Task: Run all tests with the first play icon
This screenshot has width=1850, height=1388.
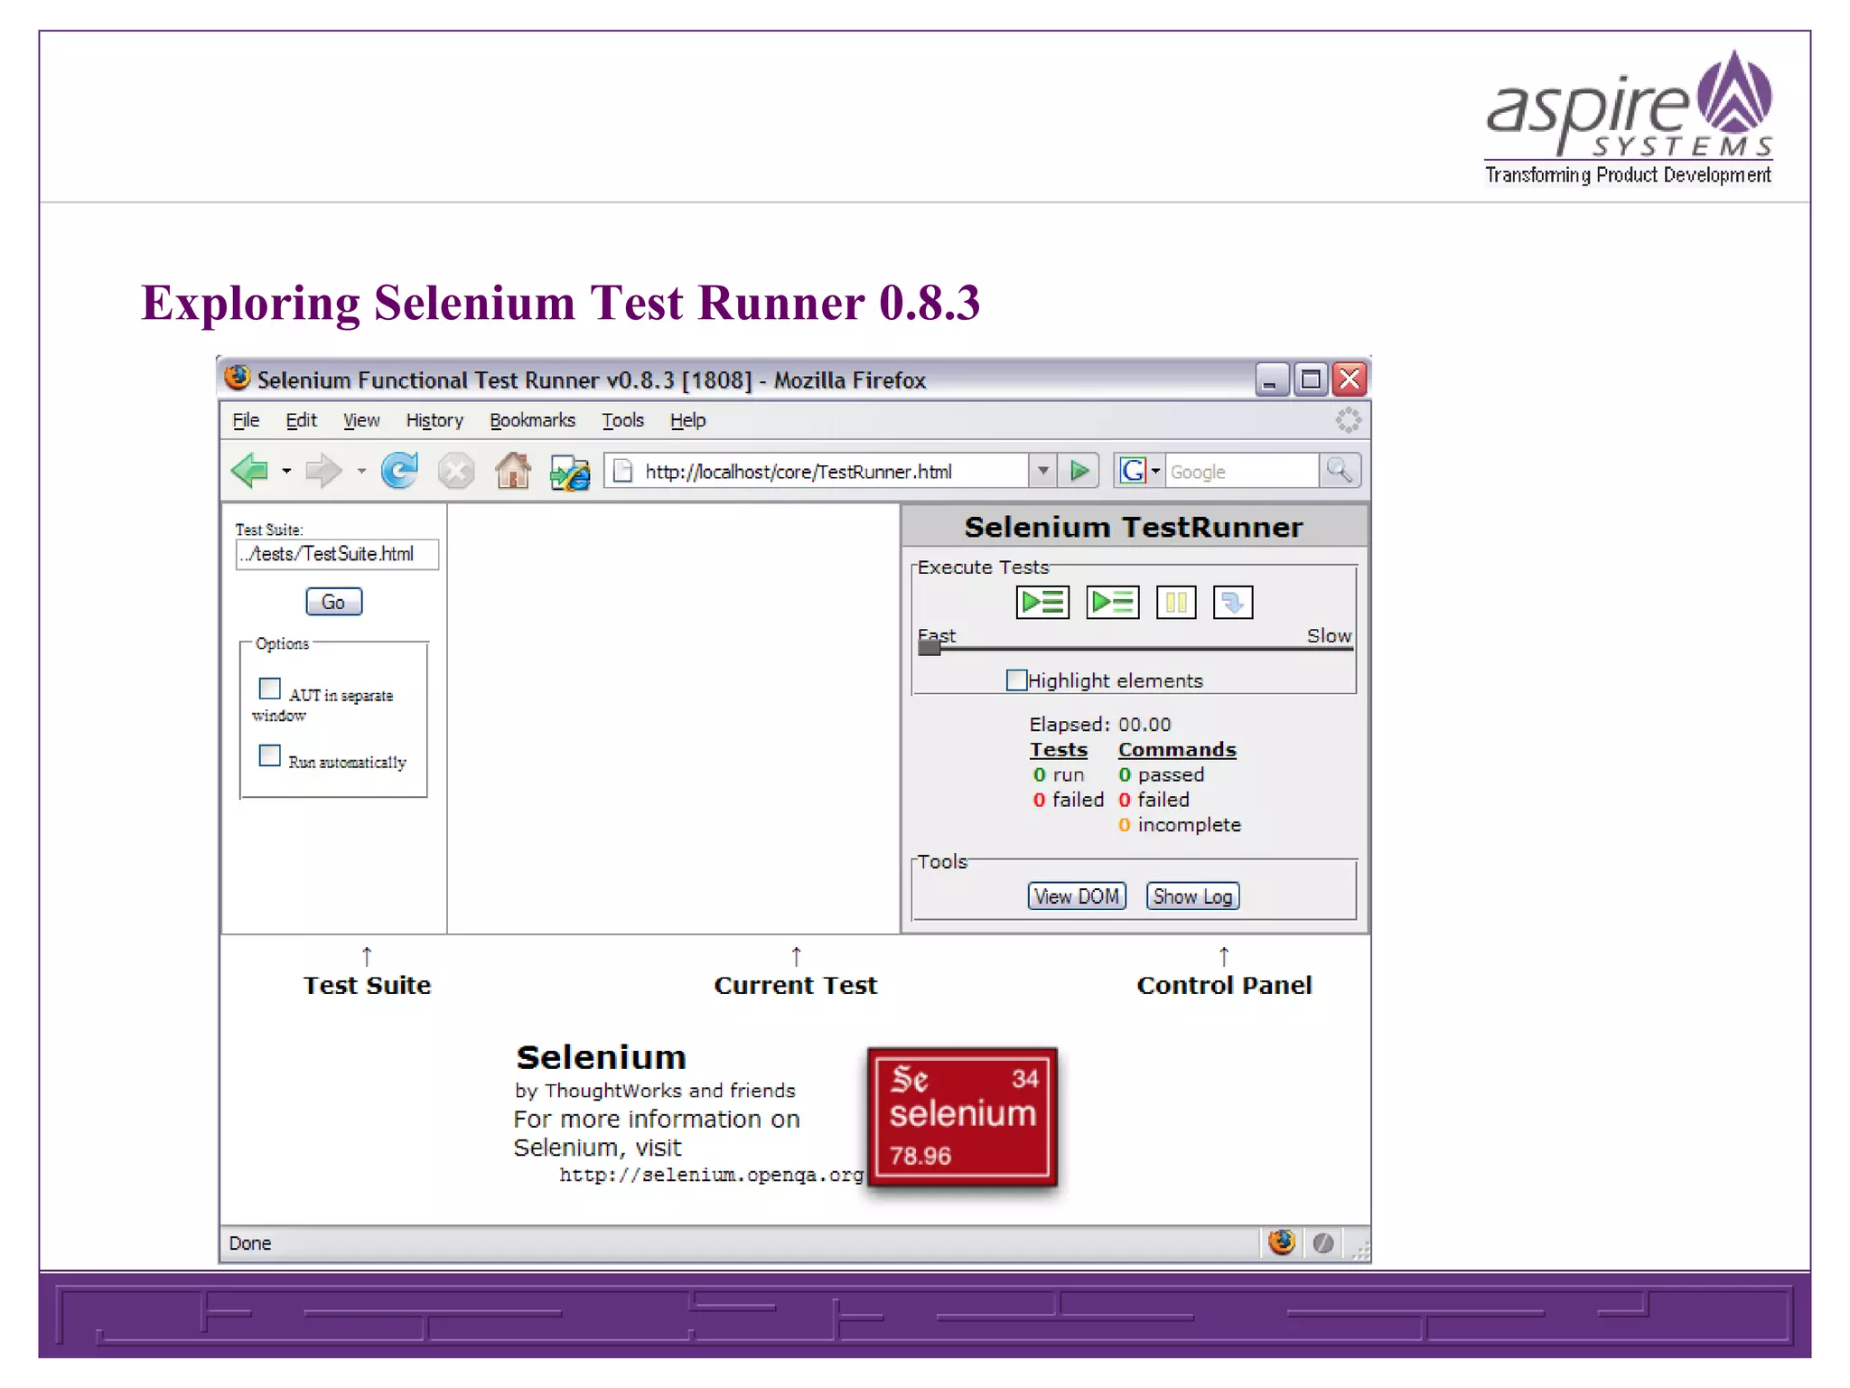Action: point(1043,602)
